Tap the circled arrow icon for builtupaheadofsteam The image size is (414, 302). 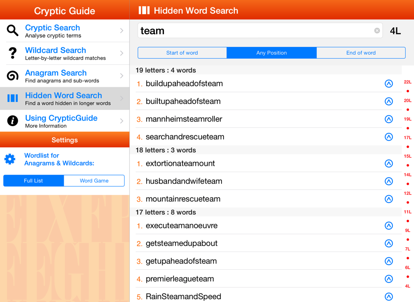point(389,101)
